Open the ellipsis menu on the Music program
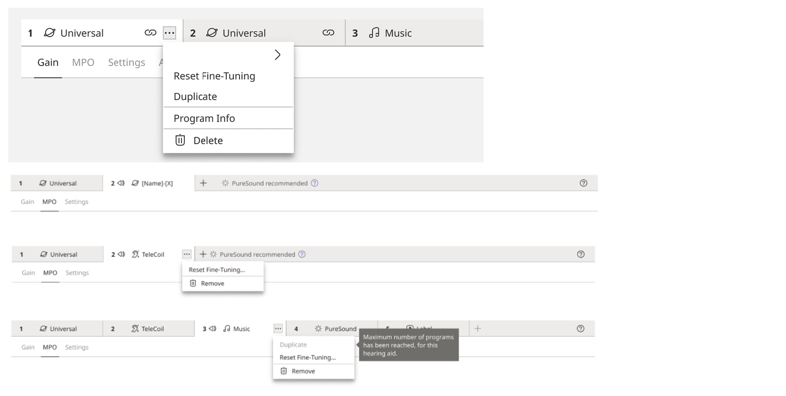 278,329
